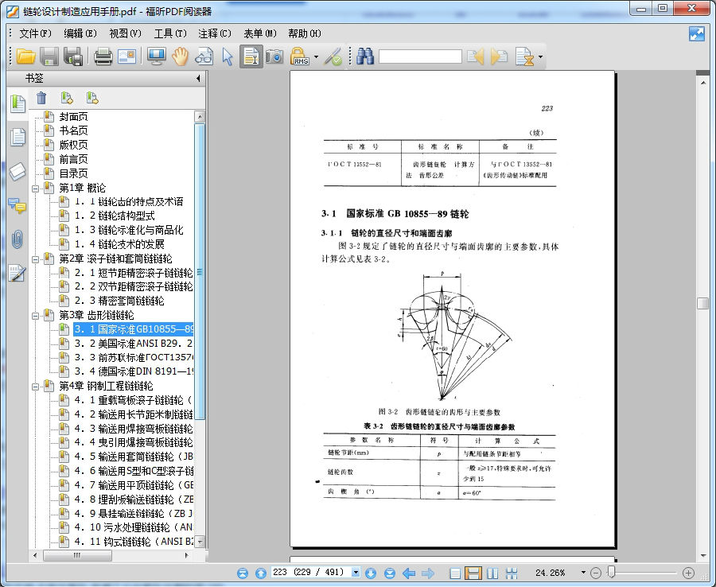Select bookmark 3.2 美国标准ANSI B29.2

coord(134,344)
